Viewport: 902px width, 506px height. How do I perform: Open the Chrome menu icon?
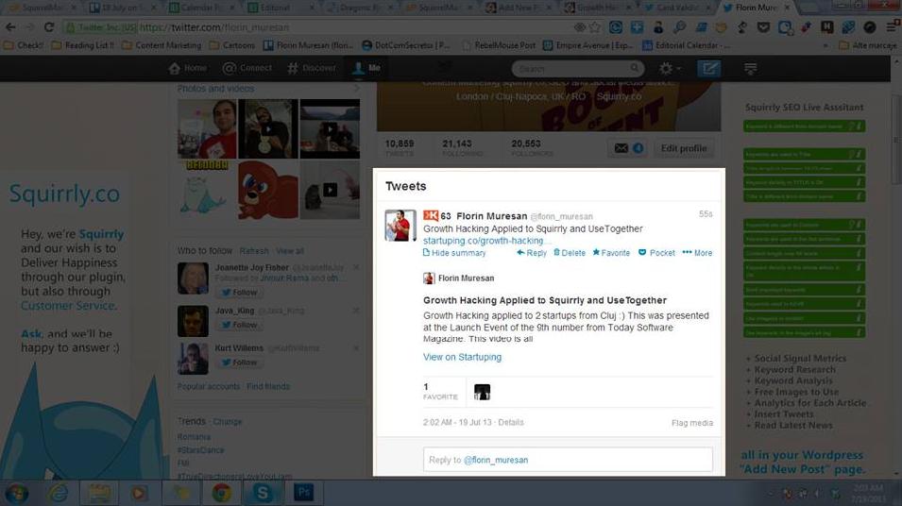[892, 26]
